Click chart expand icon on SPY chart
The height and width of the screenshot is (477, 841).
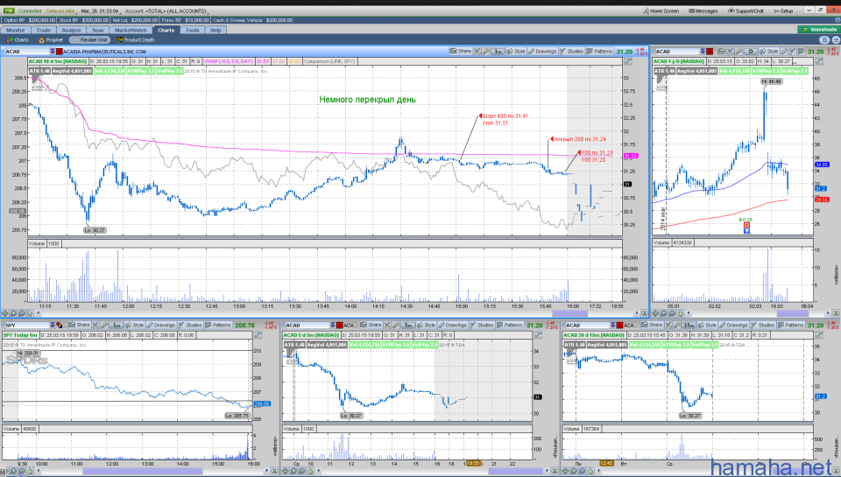[258, 335]
